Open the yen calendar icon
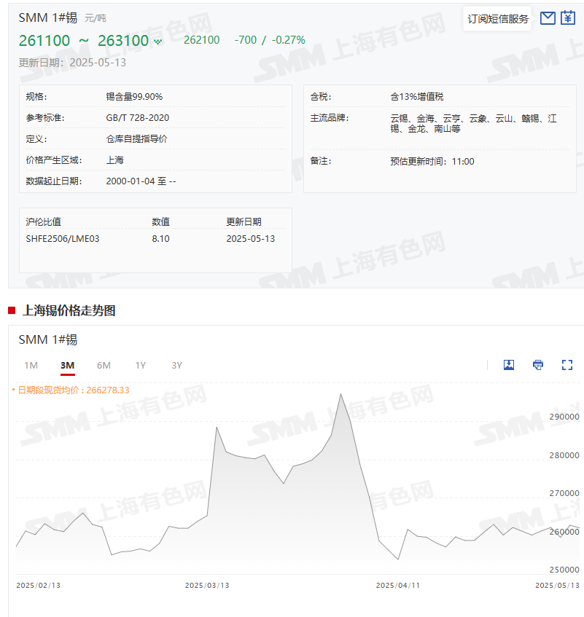The height and width of the screenshot is (617, 584). click(x=568, y=17)
